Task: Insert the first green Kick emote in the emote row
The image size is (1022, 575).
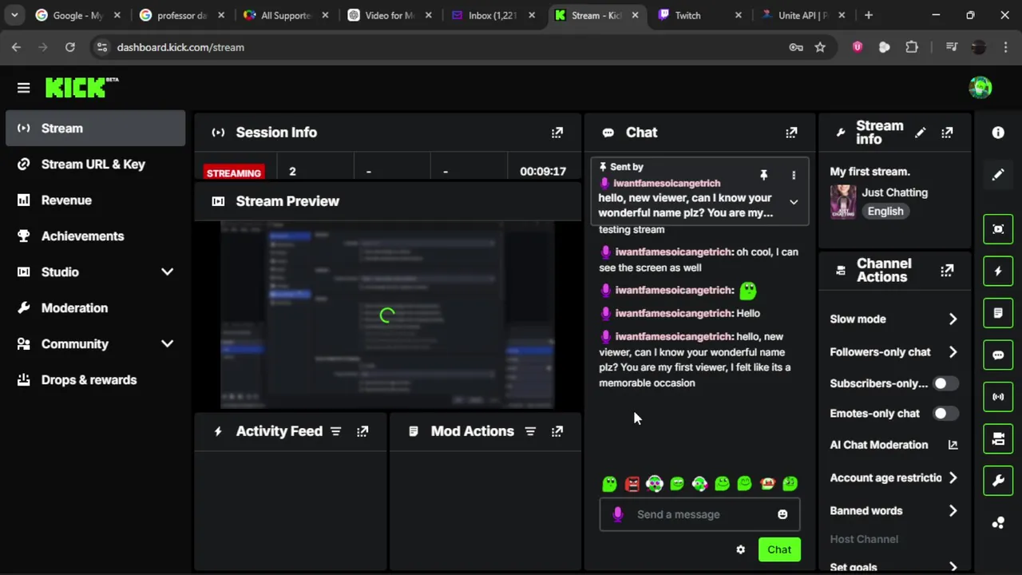Action: pos(610,483)
